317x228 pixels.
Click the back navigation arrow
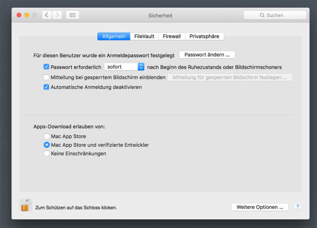pyautogui.click(x=47, y=15)
